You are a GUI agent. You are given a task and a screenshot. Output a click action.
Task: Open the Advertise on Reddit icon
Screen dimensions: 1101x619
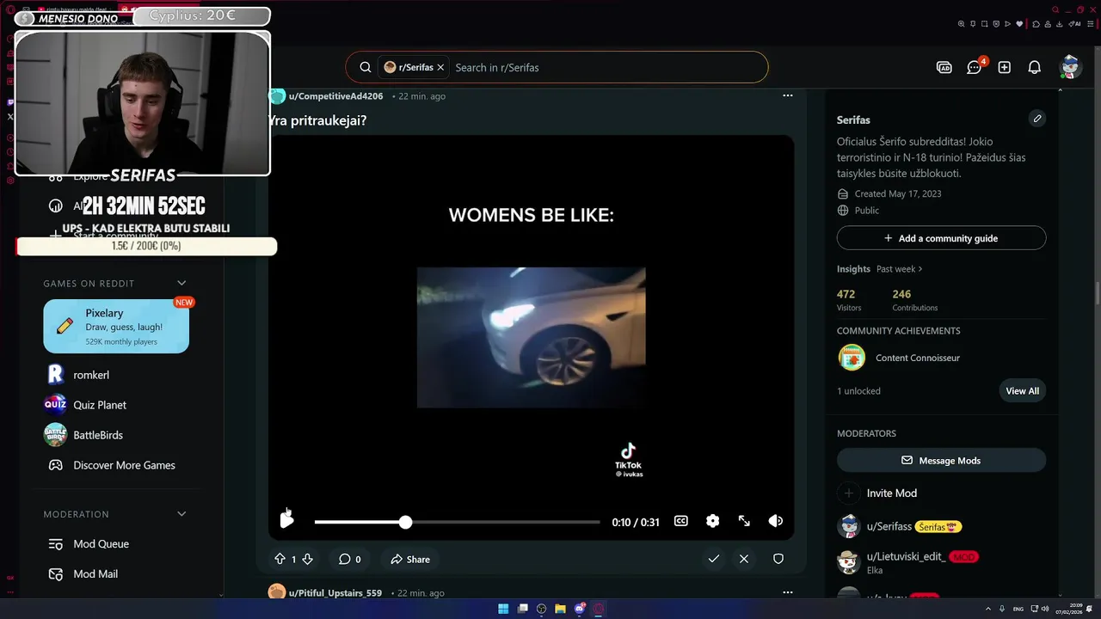point(944,67)
